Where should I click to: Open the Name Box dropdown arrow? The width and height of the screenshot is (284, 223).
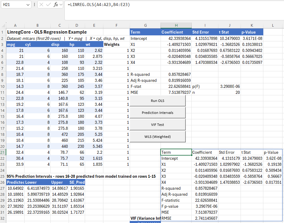[28, 5]
